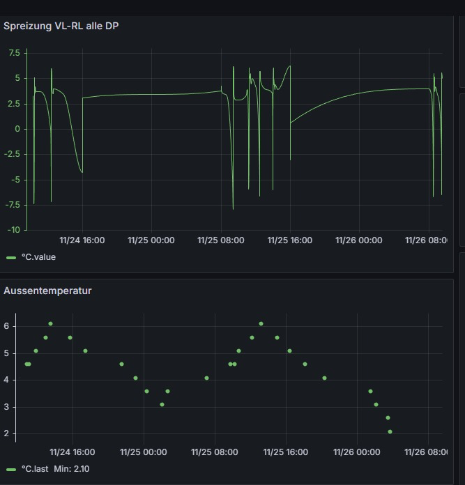Click the Spreizung curve peak at 11/25 16:00
Viewport: 465px width, 485px height.
tap(289, 67)
